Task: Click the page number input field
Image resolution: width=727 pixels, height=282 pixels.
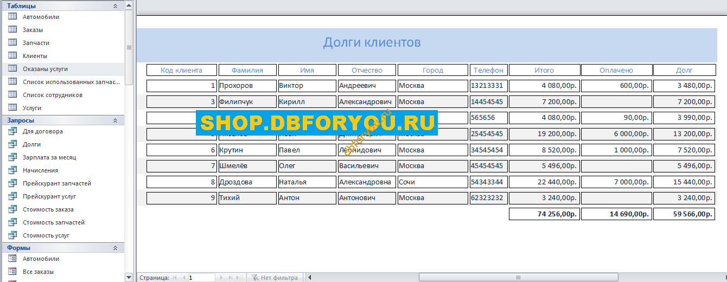Action: point(201,278)
